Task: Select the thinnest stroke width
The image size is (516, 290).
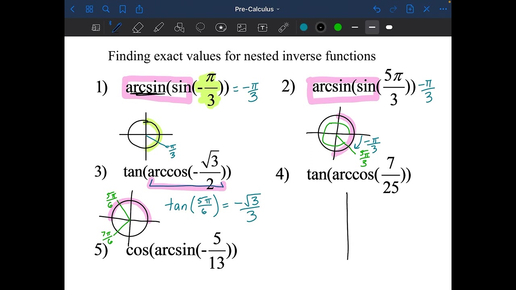Action: (x=355, y=27)
